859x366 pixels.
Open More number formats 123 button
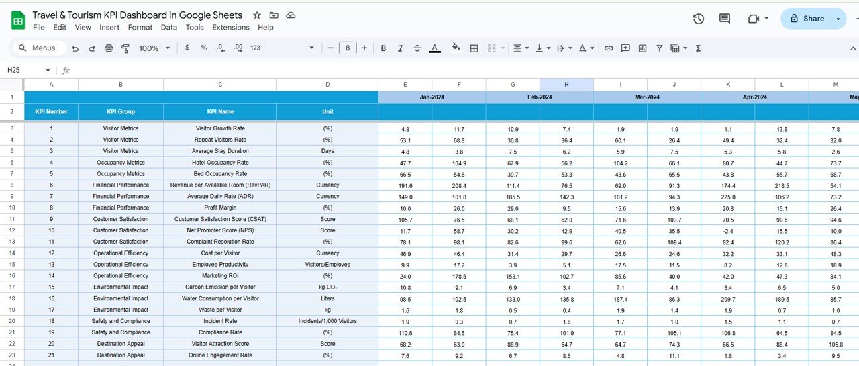255,48
